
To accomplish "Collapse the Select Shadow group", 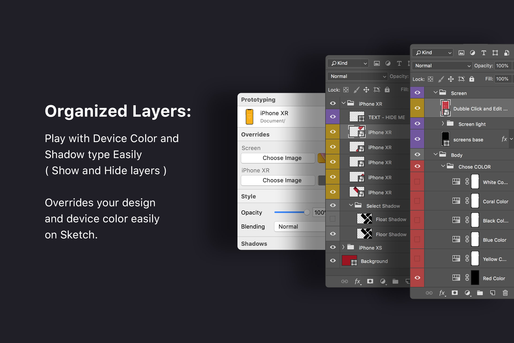I will 351,205.
